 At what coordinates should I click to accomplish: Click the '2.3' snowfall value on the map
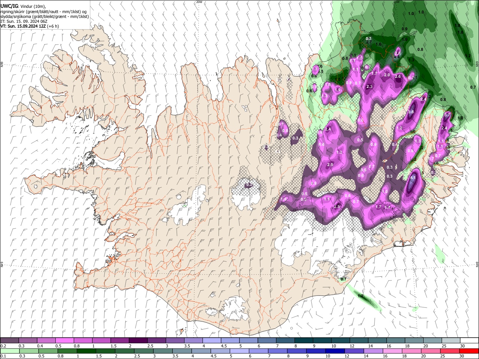pos(370,87)
